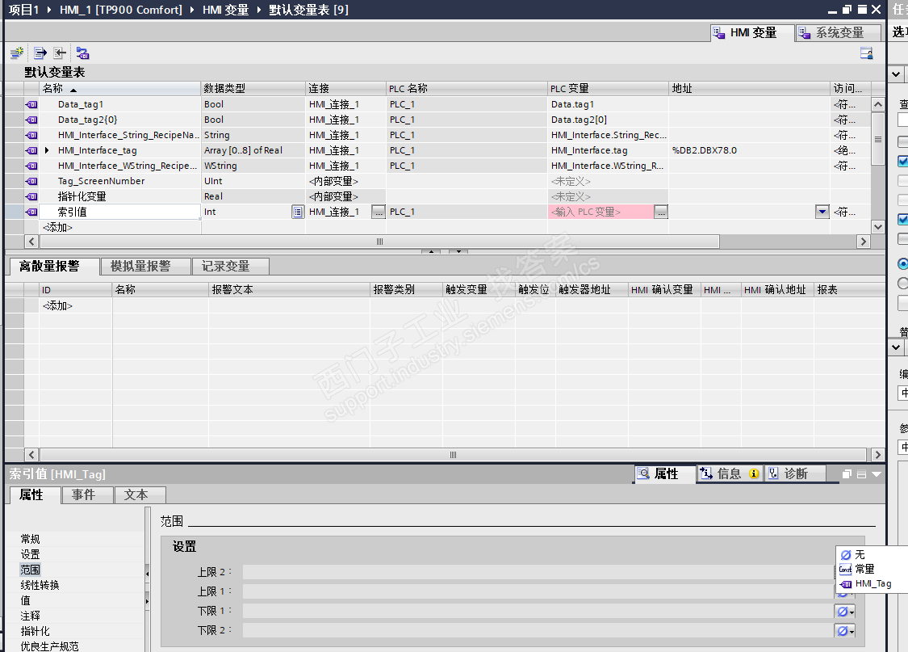
Task: Select 值 in the property navigation list
Action: (x=26, y=600)
